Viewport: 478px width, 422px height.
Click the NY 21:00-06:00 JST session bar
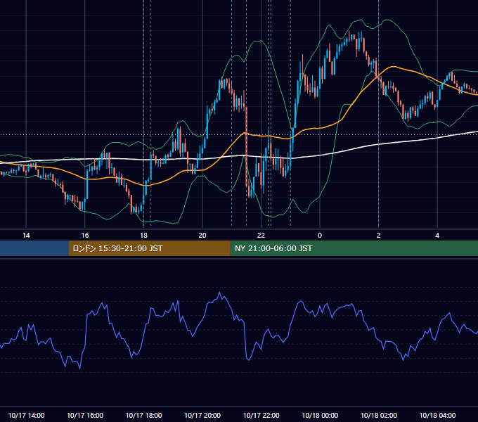[354, 248]
